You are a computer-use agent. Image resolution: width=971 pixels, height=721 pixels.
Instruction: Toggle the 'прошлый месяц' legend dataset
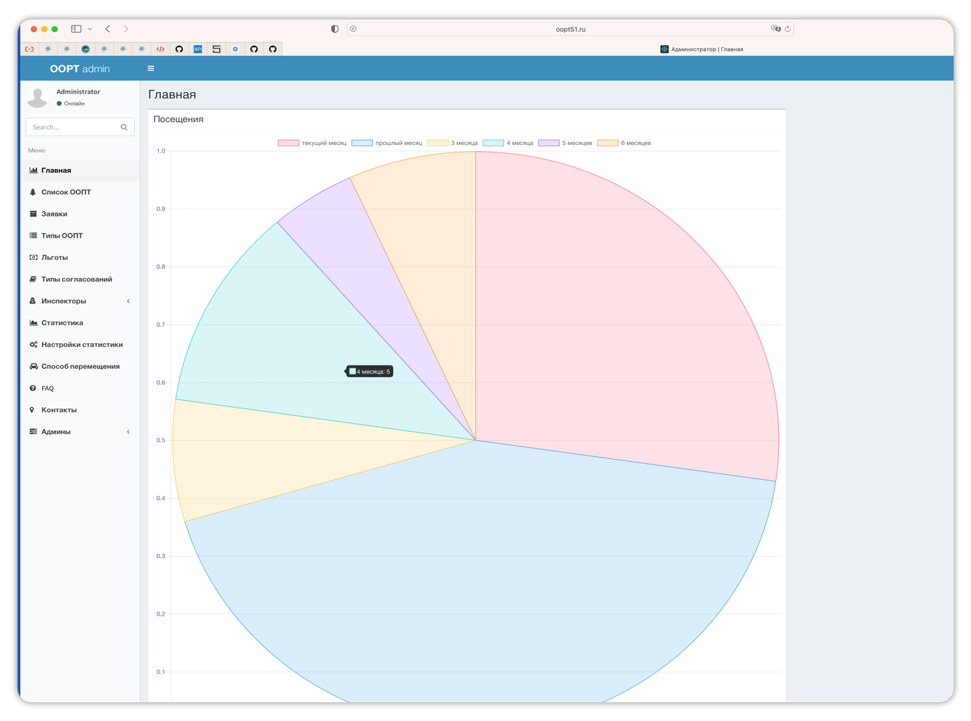387,143
